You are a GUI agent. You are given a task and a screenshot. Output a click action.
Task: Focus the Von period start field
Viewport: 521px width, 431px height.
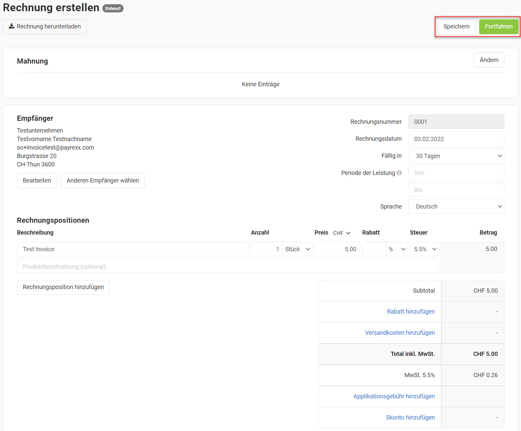tap(456, 173)
